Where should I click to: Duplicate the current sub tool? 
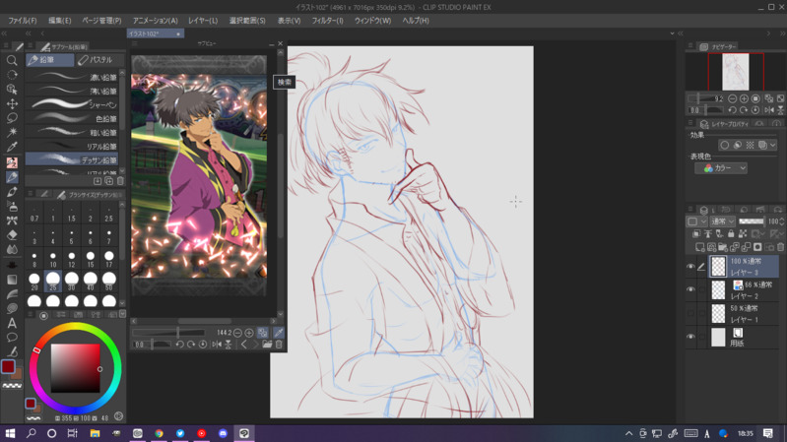coord(109,180)
